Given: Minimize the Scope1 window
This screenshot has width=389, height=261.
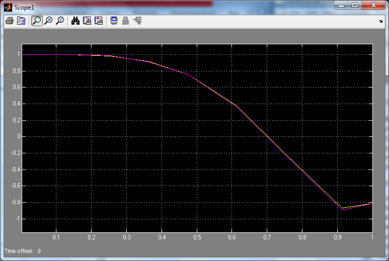Looking at the screenshot, I should tap(341, 6).
